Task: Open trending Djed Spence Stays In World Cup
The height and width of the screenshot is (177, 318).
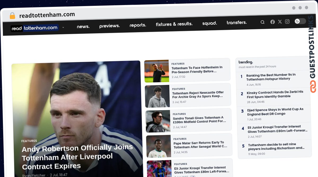Action: 275,111
